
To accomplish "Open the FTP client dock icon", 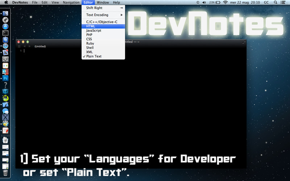I will click(x=5, y=124).
